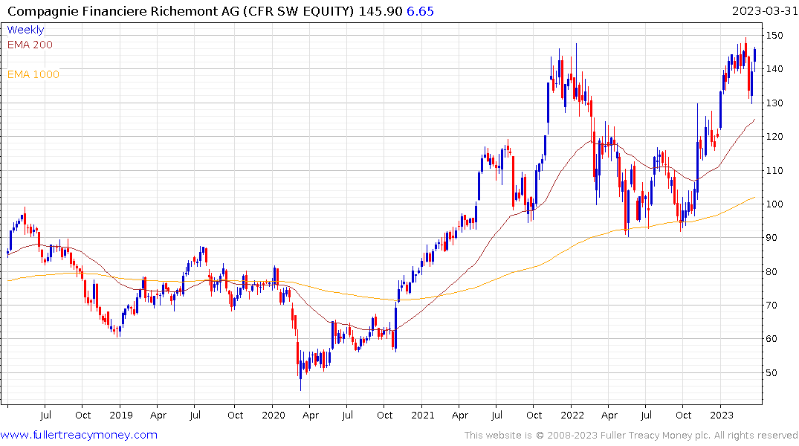Click the last price value 145.90

tap(380, 11)
